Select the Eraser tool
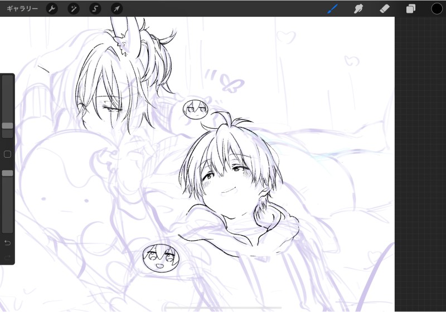This screenshot has height=312, width=446. 385,9
